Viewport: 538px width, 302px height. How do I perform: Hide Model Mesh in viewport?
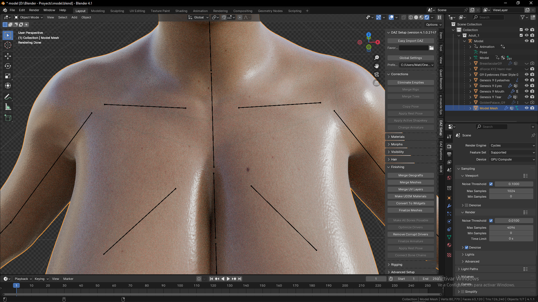[526, 108]
